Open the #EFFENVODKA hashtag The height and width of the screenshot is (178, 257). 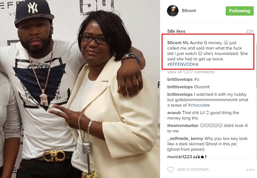point(183,64)
